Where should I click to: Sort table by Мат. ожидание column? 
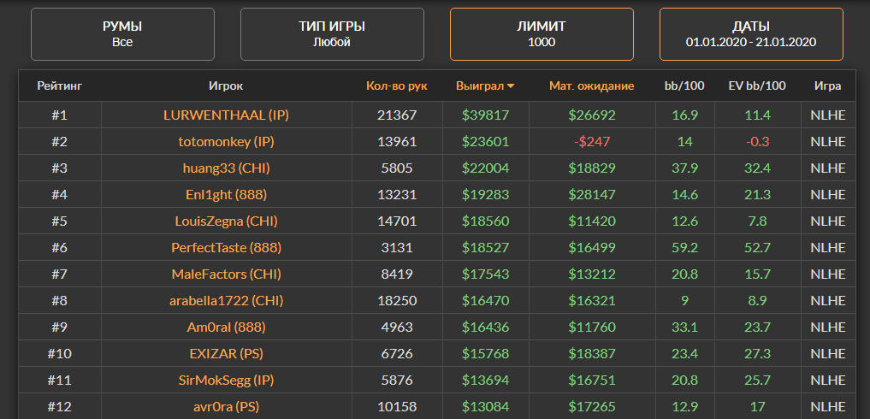(x=592, y=86)
